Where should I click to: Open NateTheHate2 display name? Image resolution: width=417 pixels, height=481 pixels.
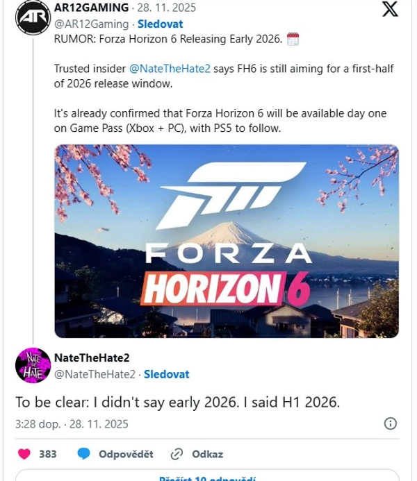92,358
